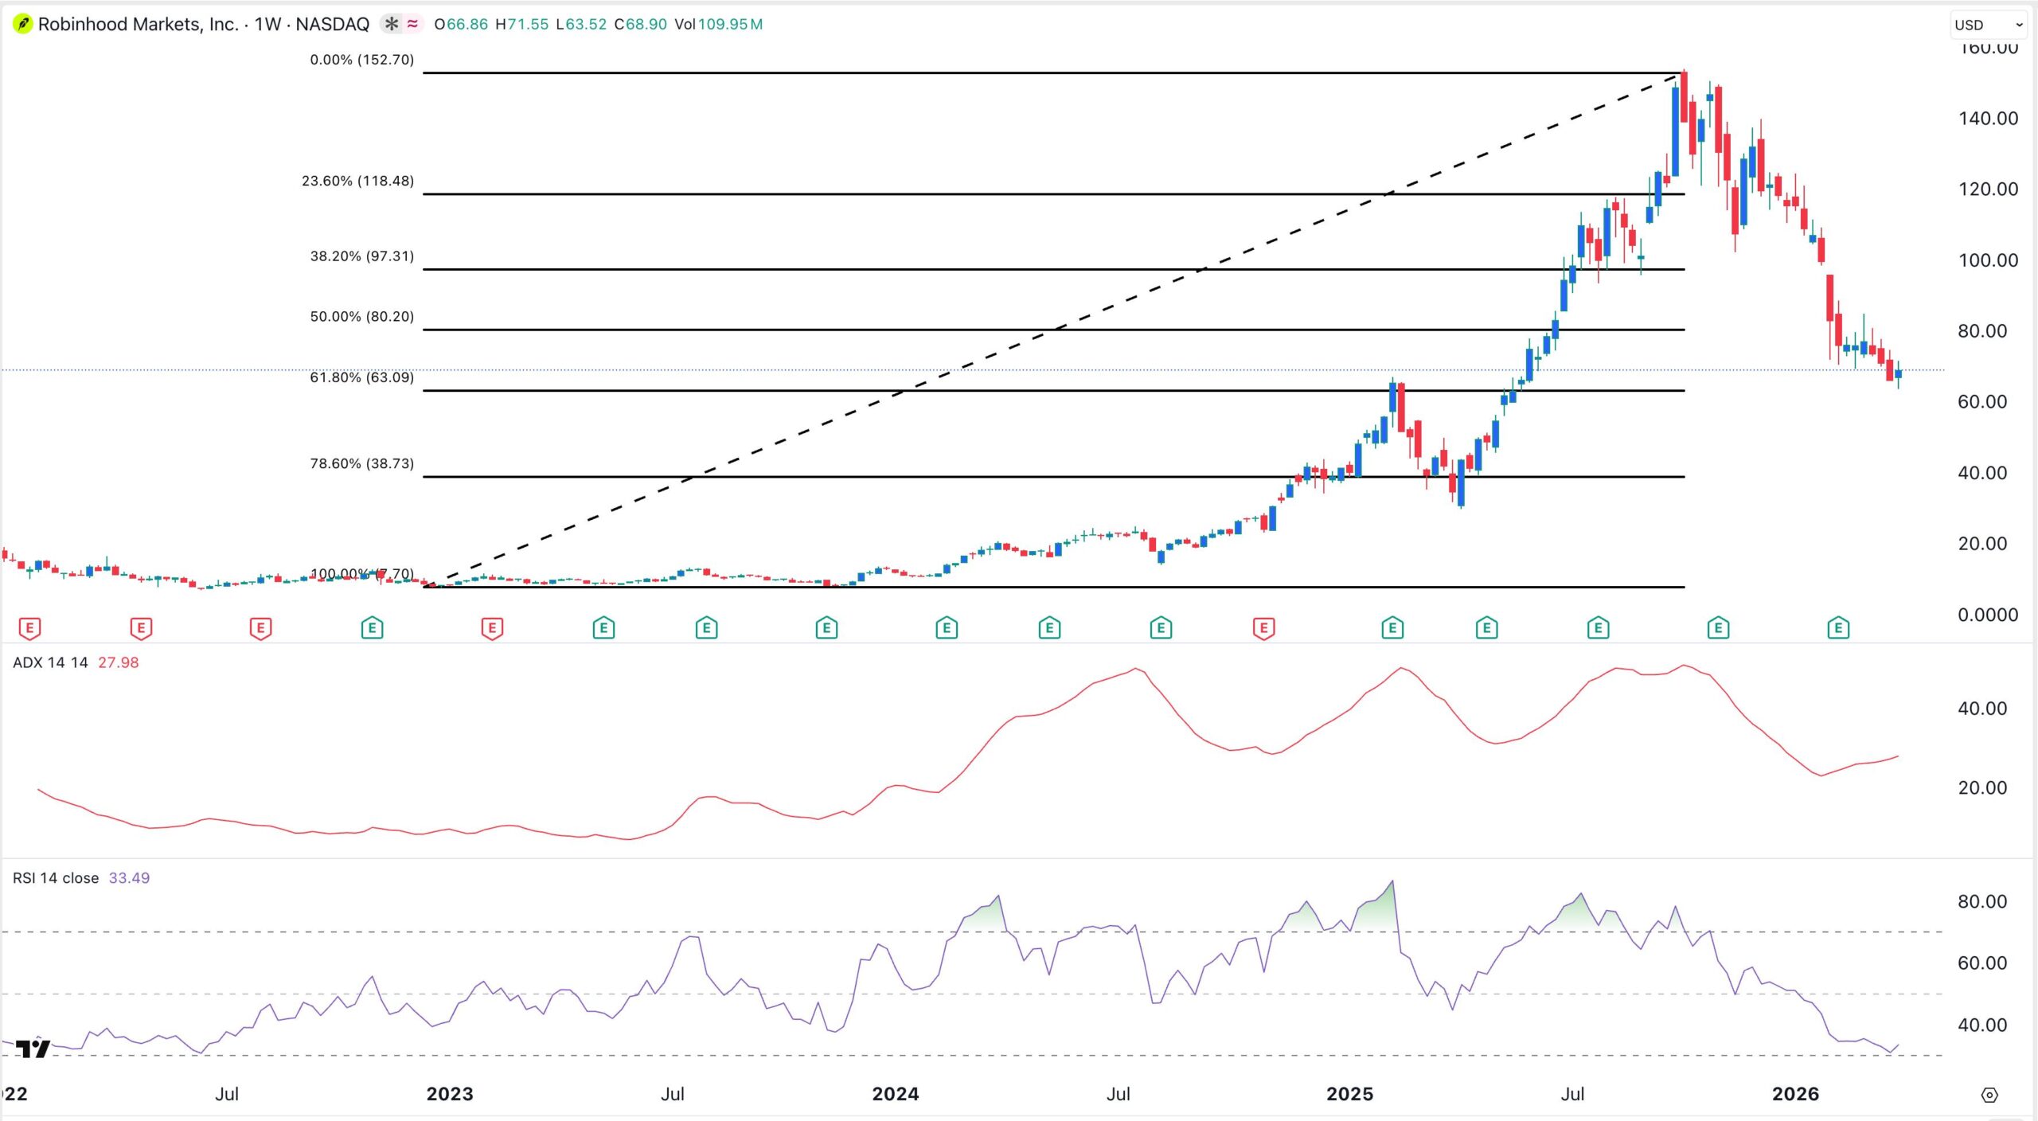Click 120.00 on the price axis

[x=1988, y=189]
